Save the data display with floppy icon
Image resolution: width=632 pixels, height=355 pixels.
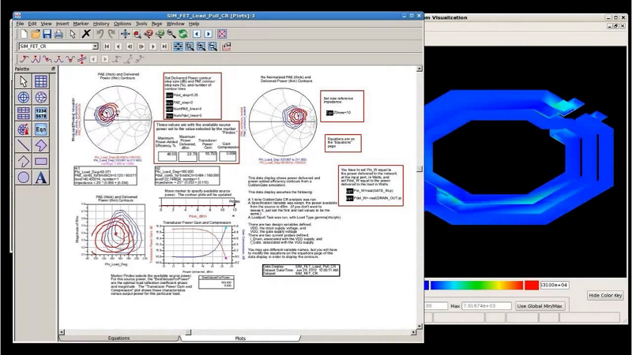point(47,34)
